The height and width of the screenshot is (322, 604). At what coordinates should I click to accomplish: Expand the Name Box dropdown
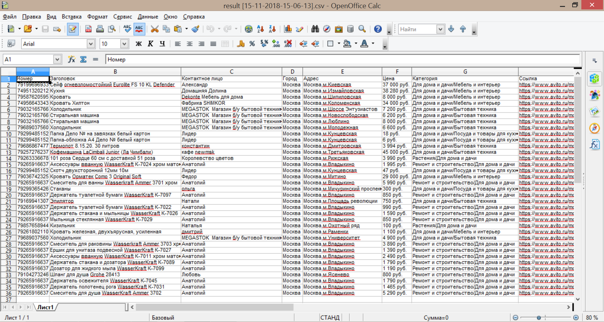57,59
